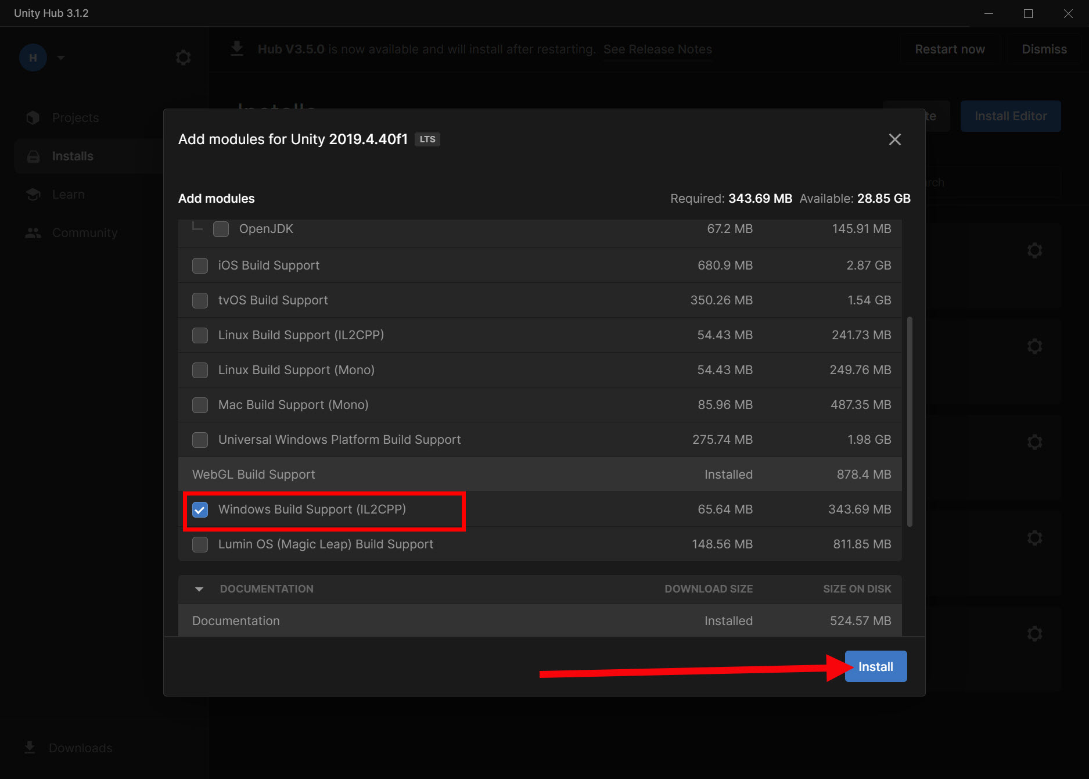This screenshot has height=779, width=1089.
Task: Open settings gear of third install row
Action: tap(1034, 442)
